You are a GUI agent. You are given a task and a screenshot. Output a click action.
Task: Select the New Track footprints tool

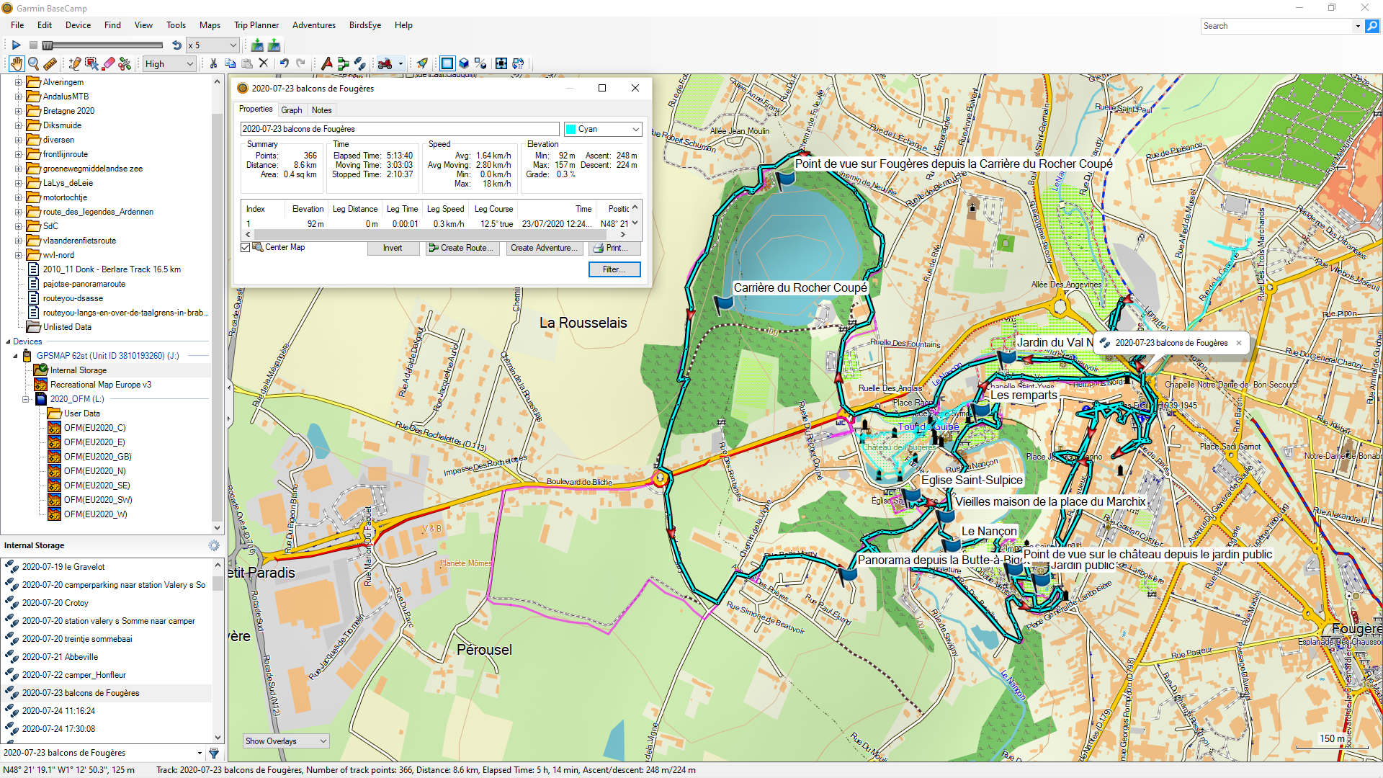[x=360, y=63]
